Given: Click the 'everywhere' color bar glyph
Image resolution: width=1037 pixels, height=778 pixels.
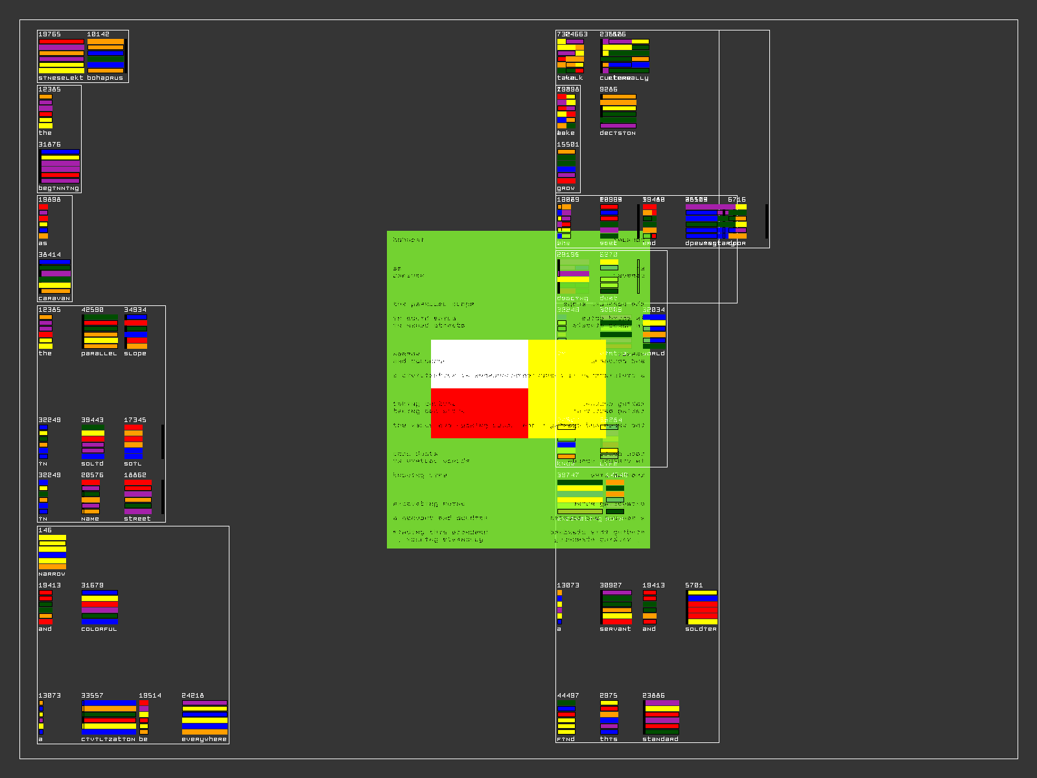Looking at the screenshot, I should (204, 717).
